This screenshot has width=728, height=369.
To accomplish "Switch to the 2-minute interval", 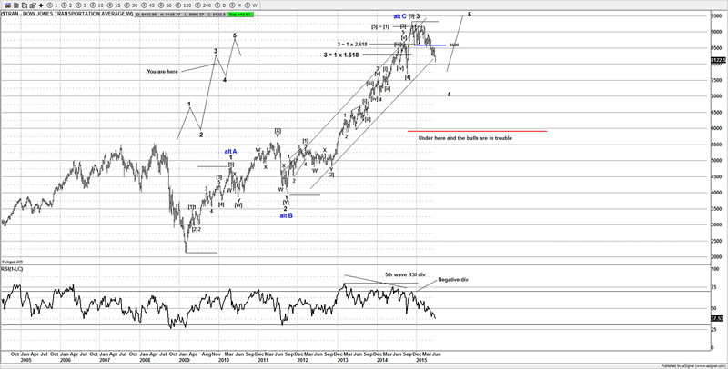I will click(66, 5).
